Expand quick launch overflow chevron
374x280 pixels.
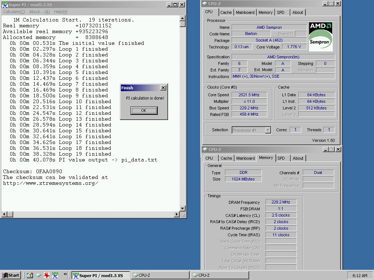pyautogui.click(x=65, y=274)
